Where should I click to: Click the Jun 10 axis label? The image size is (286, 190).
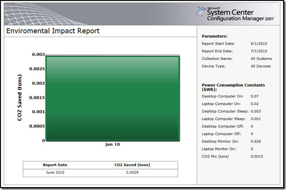pos(113,144)
